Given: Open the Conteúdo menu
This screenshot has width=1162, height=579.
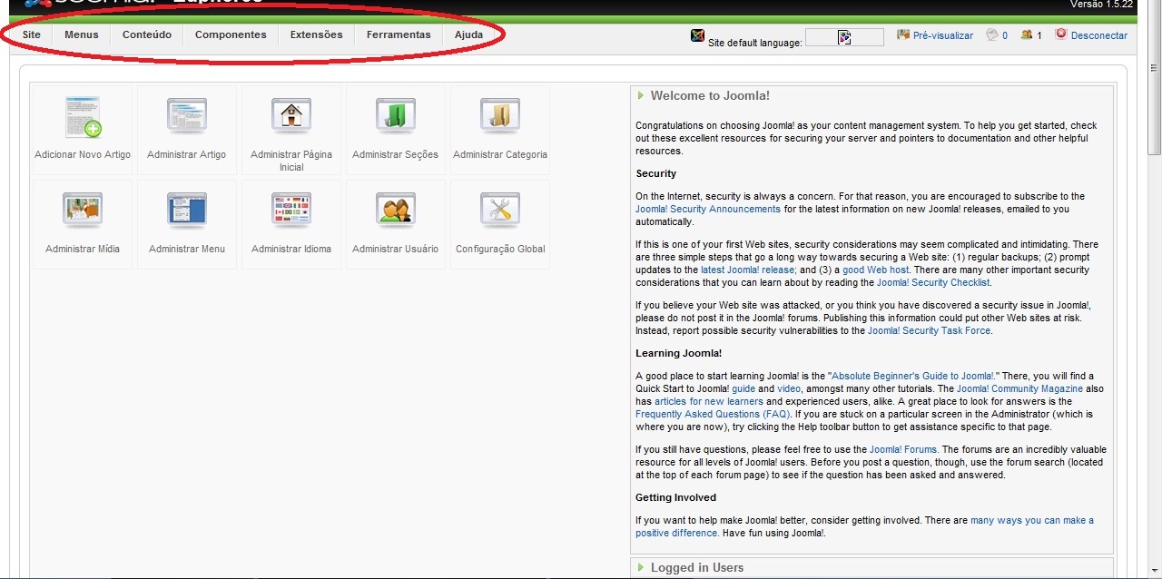Looking at the screenshot, I should pos(147,34).
